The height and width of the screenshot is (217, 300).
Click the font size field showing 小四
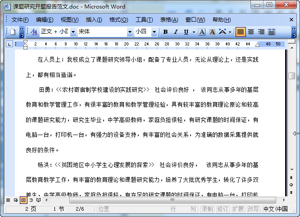143,32
